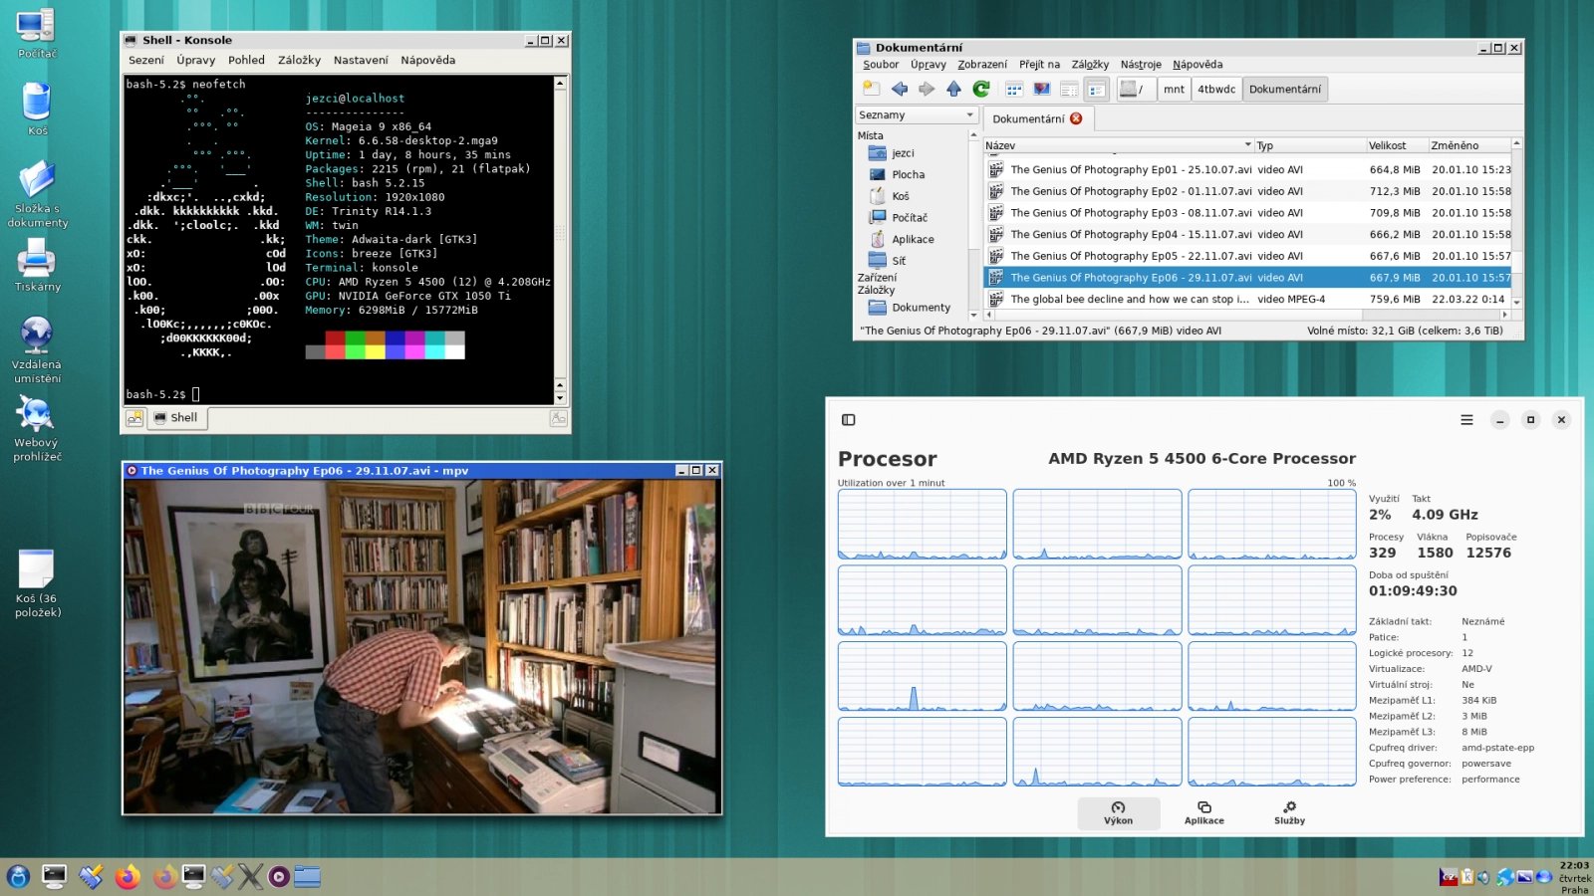Close the Dokumentární tab with red X

[x=1076, y=118]
